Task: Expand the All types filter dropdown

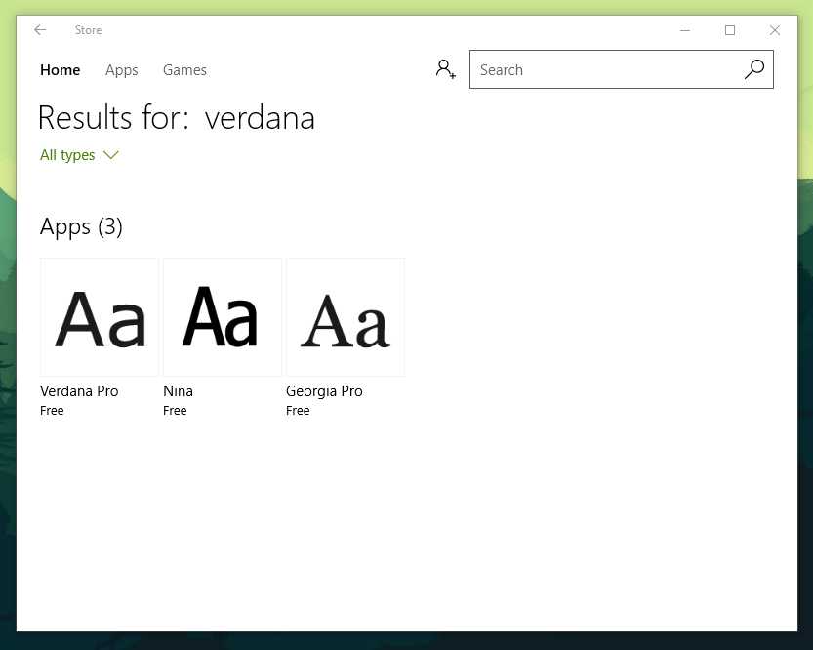Action: 79,155
